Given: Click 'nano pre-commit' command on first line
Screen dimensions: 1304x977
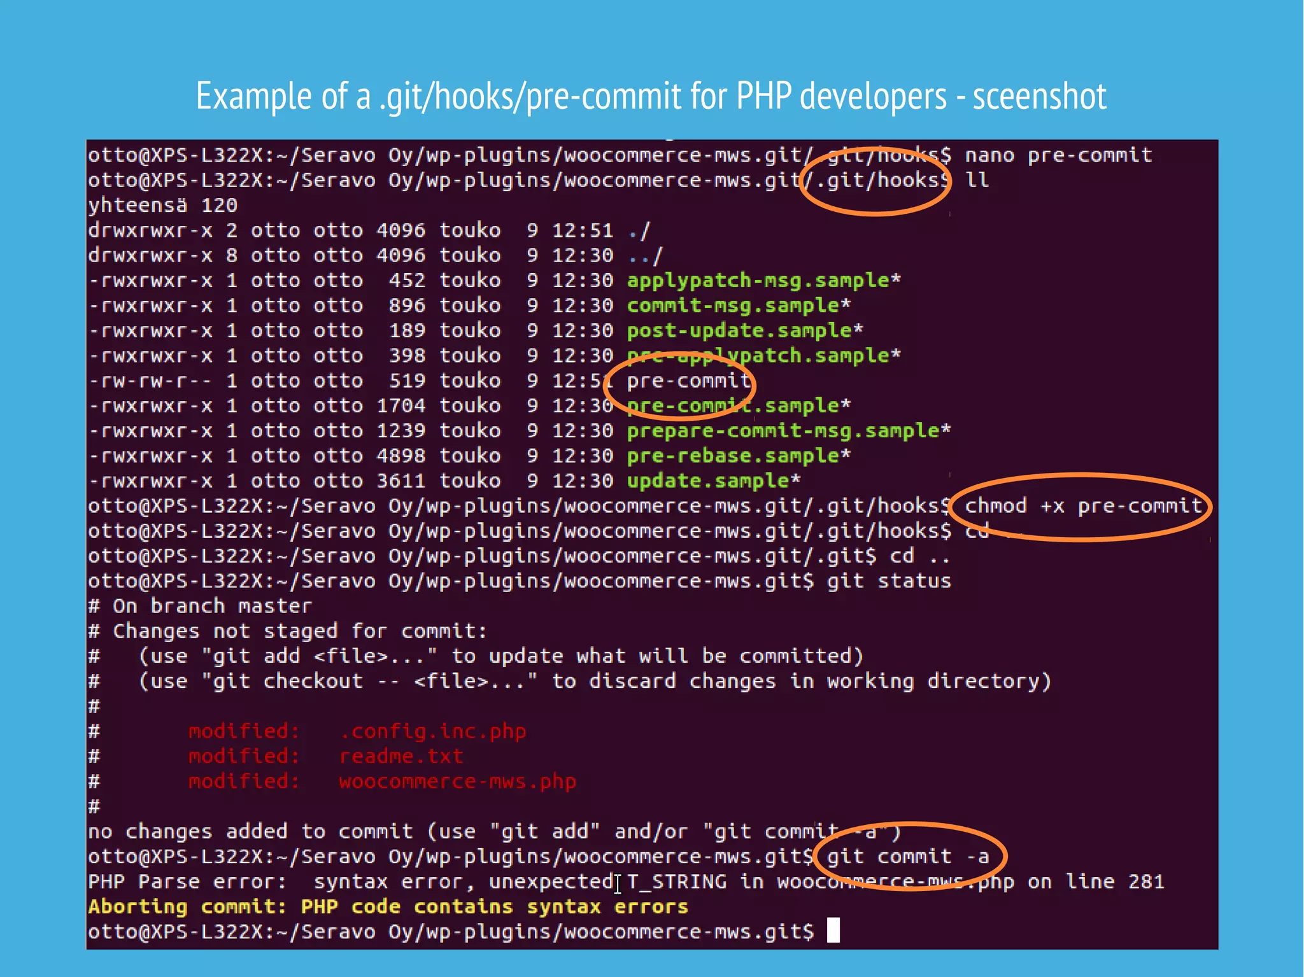Looking at the screenshot, I should (1058, 155).
